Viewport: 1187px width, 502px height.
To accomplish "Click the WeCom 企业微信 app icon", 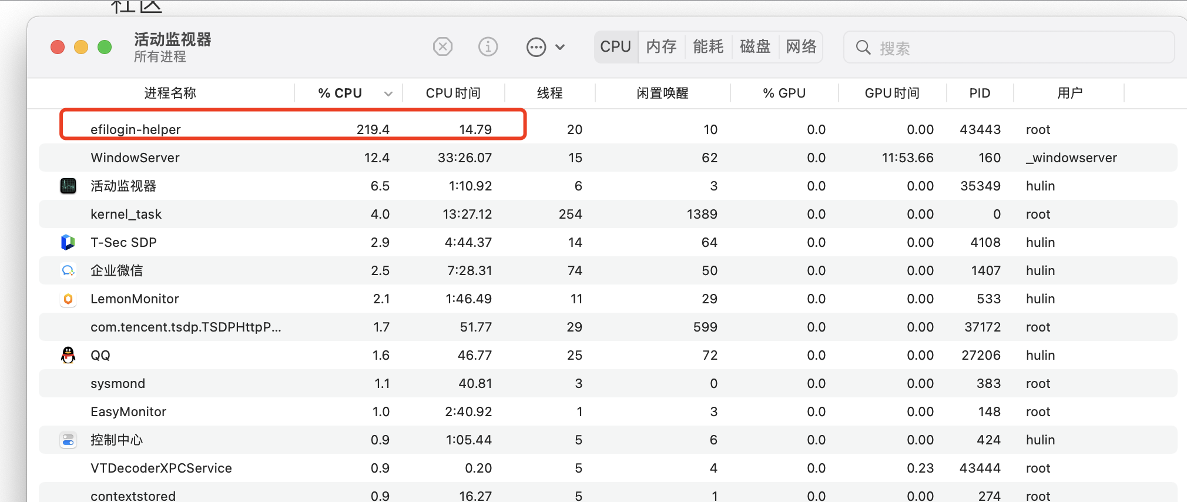I will [x=68, y=270].
